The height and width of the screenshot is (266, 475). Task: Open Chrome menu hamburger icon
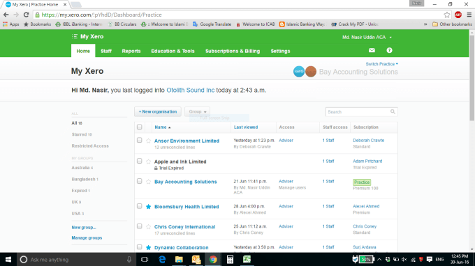(469, 15)
